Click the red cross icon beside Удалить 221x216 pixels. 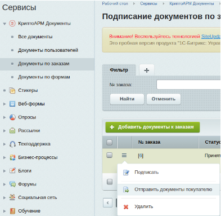coord(126,207)
